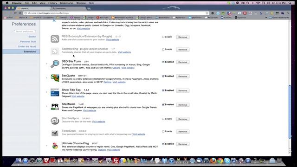Click the home icon in Chrome toolbar
Viewport: 297px width, 167px height.
(20, 13)
